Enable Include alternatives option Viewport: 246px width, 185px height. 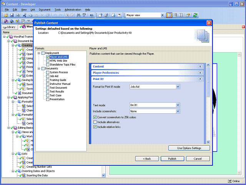click(x=95, y=122)
